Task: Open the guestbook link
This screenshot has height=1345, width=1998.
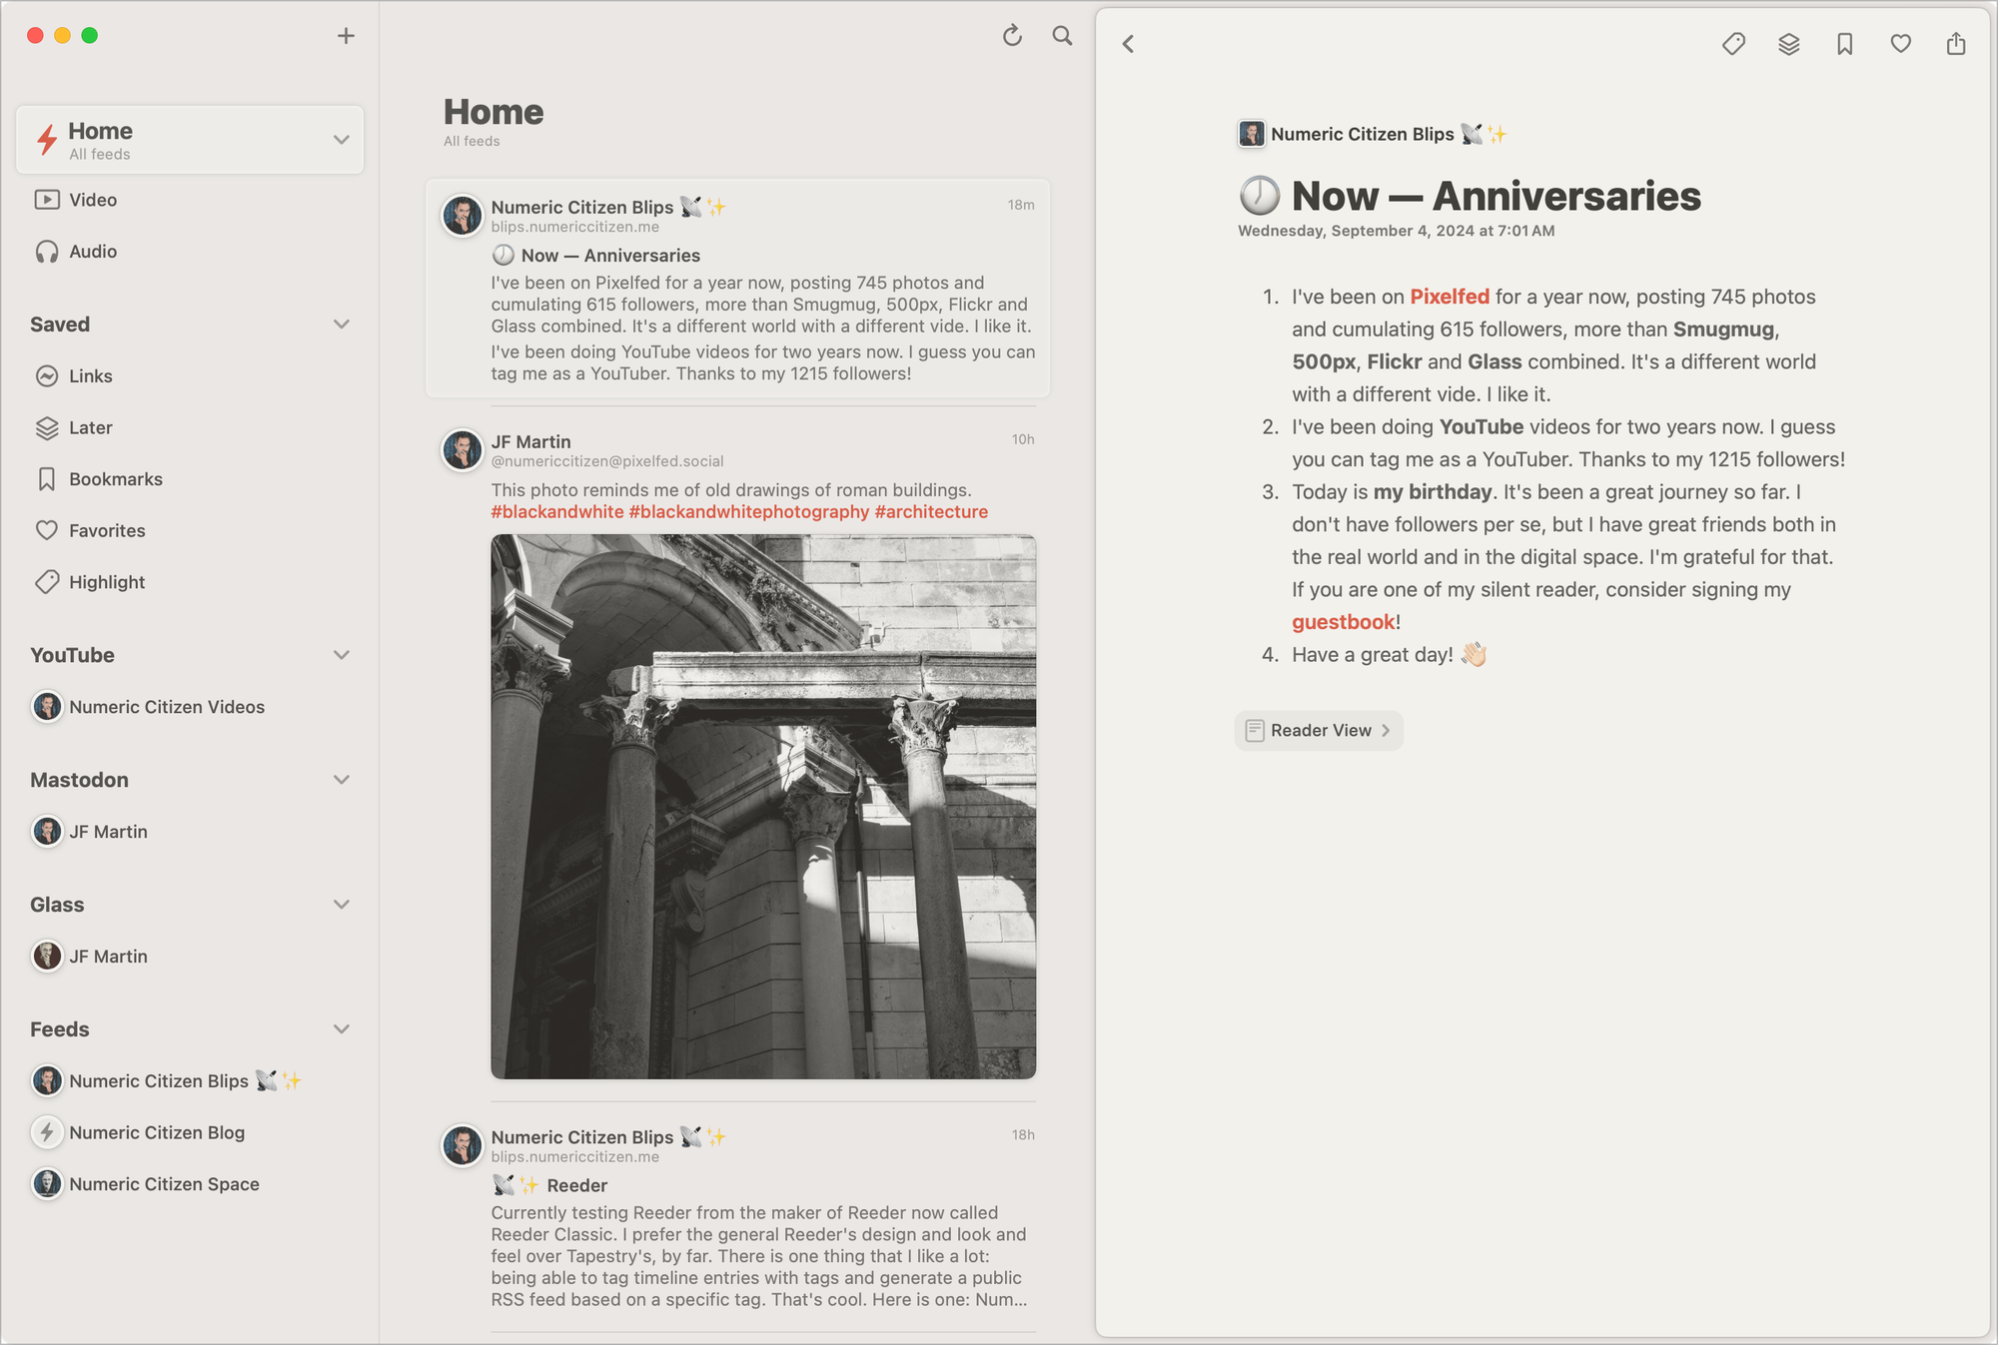Action: [x=1342, y=621]
